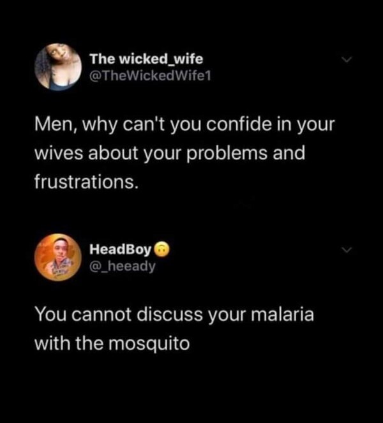Visit the @TheWickedWife1 handle

click(150, 77)
